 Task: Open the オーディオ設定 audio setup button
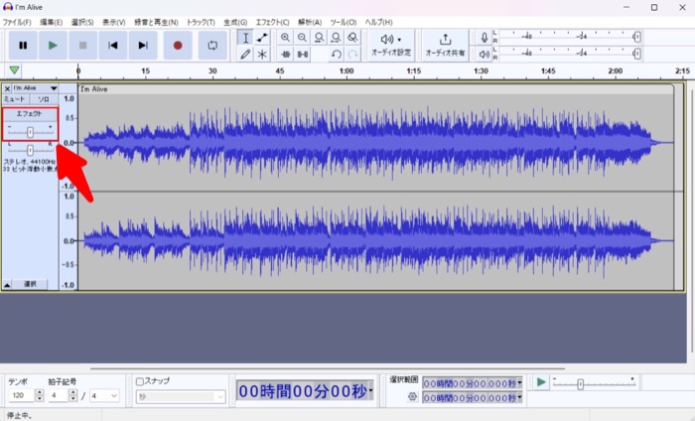tap(391, 46)
